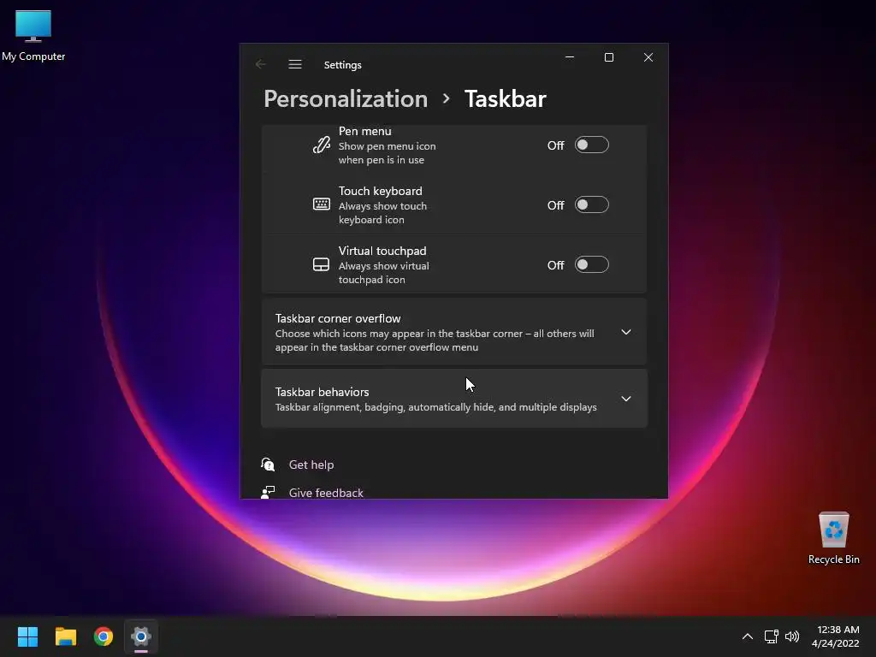Select the Recycle Bin desktop icon
876x657 pixels.
click(x=833, y=538)
